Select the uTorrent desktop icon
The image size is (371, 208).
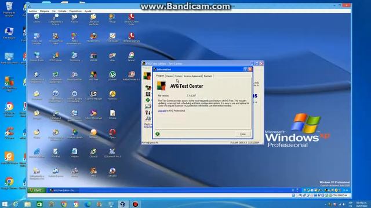[112, 76]
